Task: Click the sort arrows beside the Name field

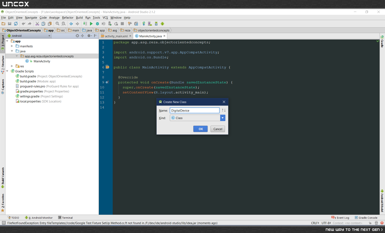Action: [x=223, y=110]
